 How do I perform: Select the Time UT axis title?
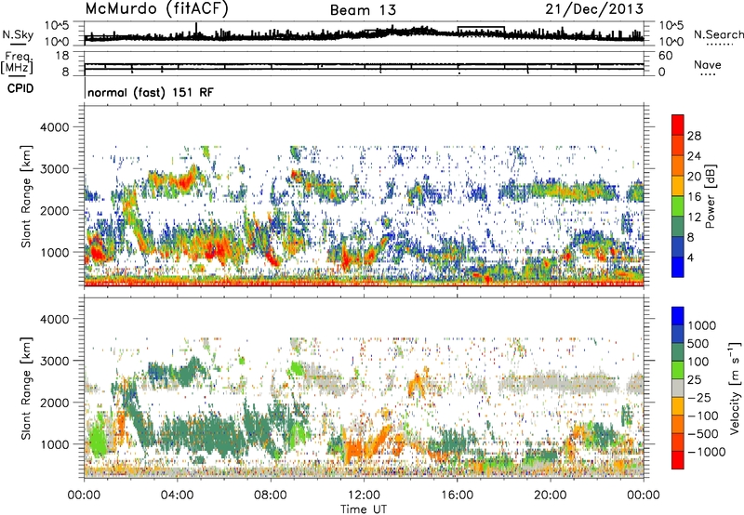coord(364,509)
